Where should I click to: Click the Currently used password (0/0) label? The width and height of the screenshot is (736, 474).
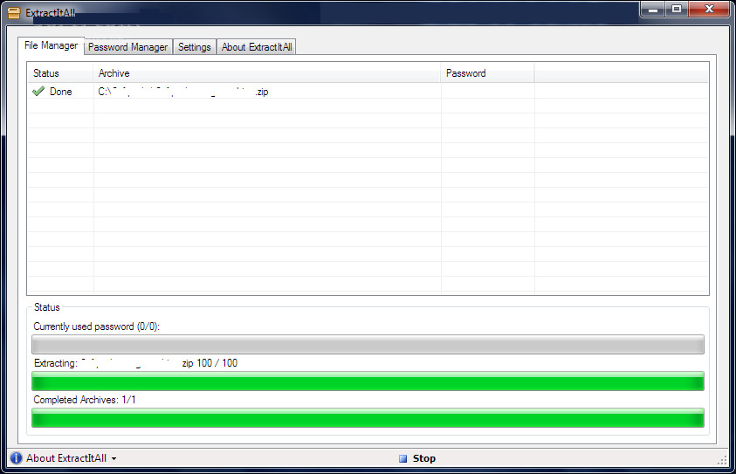[x=96, y=326]
